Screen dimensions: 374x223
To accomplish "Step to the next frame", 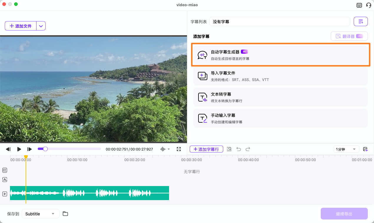I will coord(29,149).
